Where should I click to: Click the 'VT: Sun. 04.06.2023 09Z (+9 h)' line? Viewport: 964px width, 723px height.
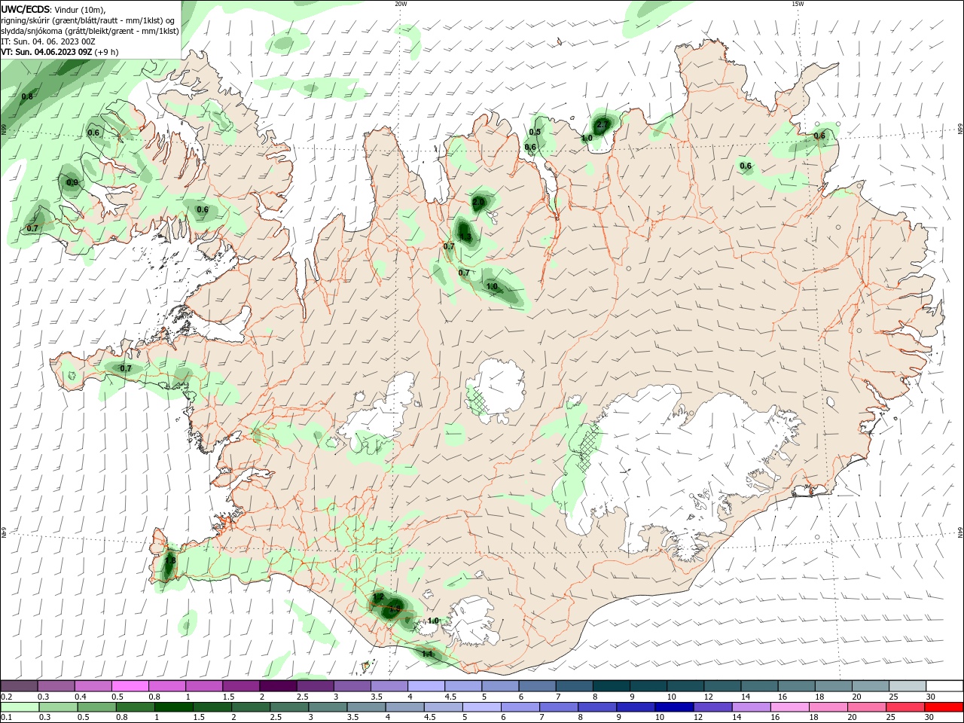pyautogui.click(x=59, y=52)
